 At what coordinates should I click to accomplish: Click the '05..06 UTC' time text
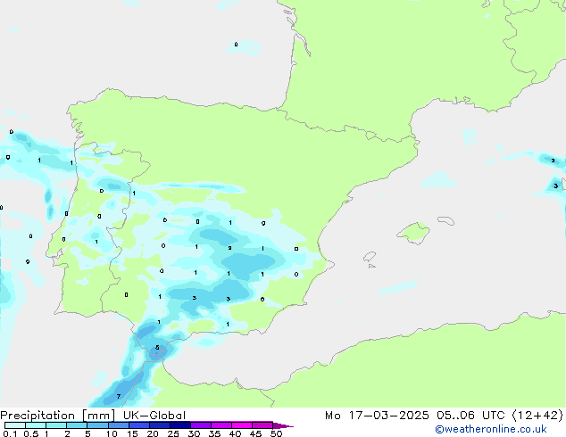click(470, 416)
